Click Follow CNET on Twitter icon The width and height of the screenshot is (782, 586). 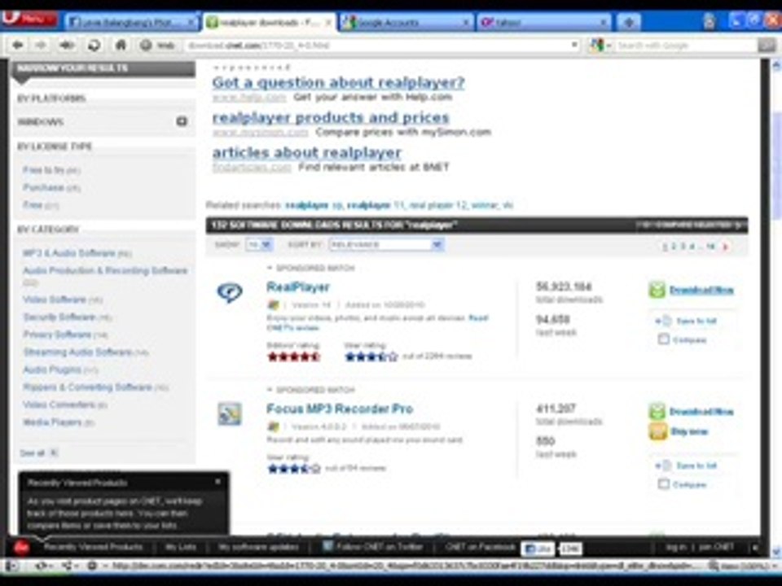[327, 546]
